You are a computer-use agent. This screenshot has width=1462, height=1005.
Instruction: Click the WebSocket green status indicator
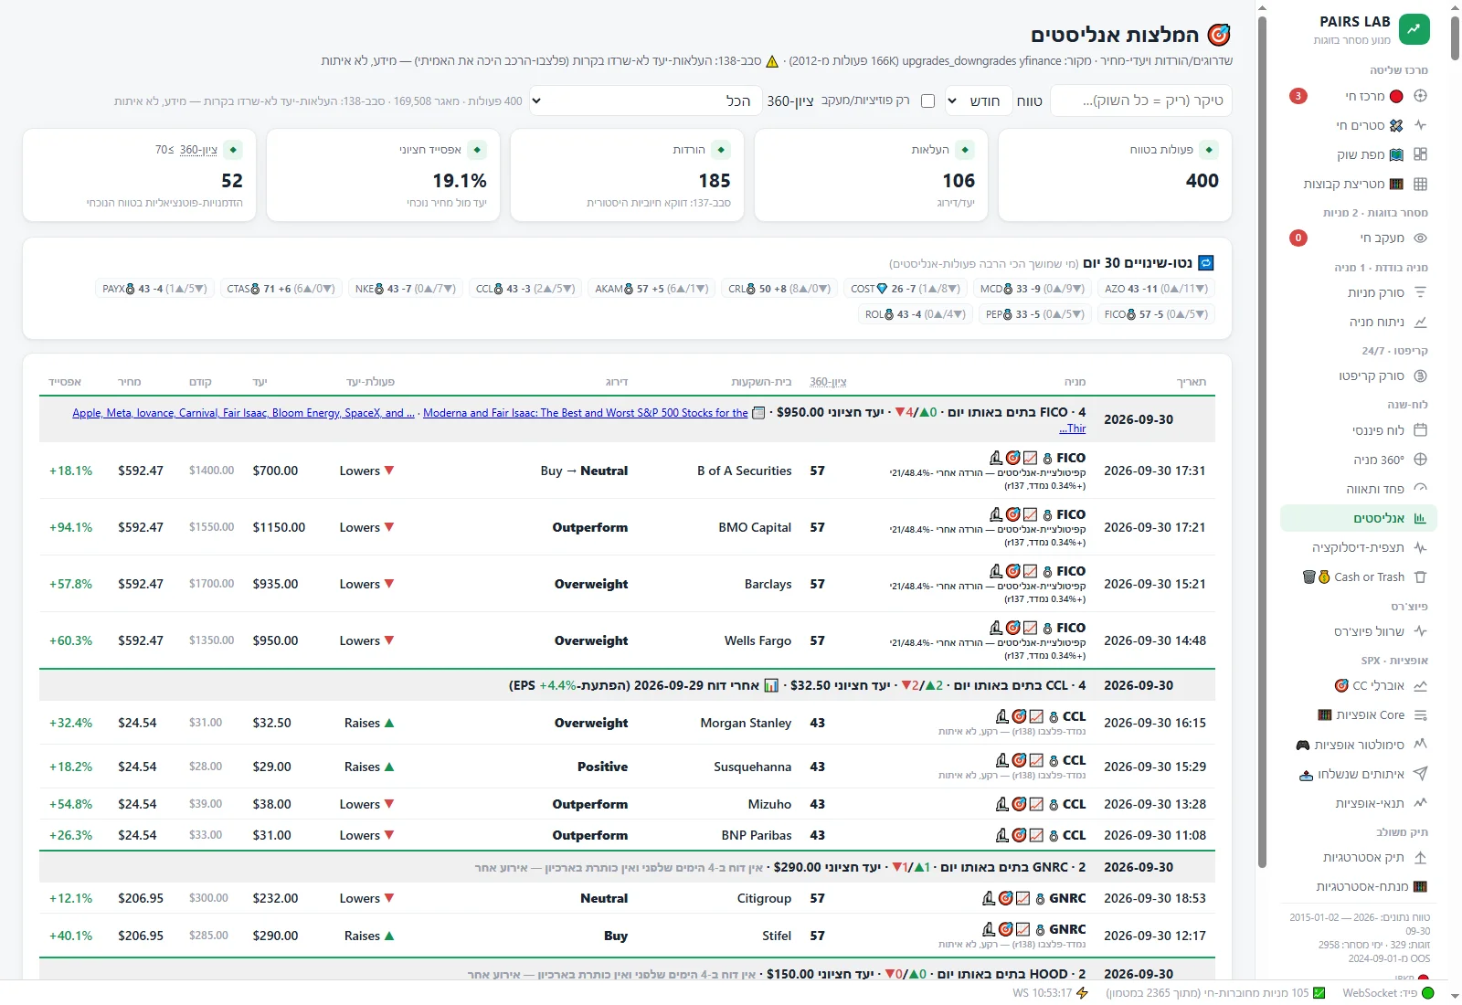1428,993
